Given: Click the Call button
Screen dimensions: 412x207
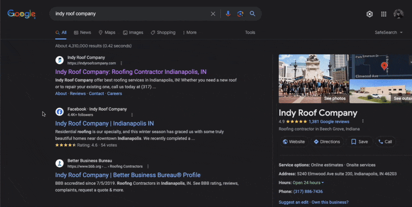Looking at the screenshot, I should [x=385, y=142].
